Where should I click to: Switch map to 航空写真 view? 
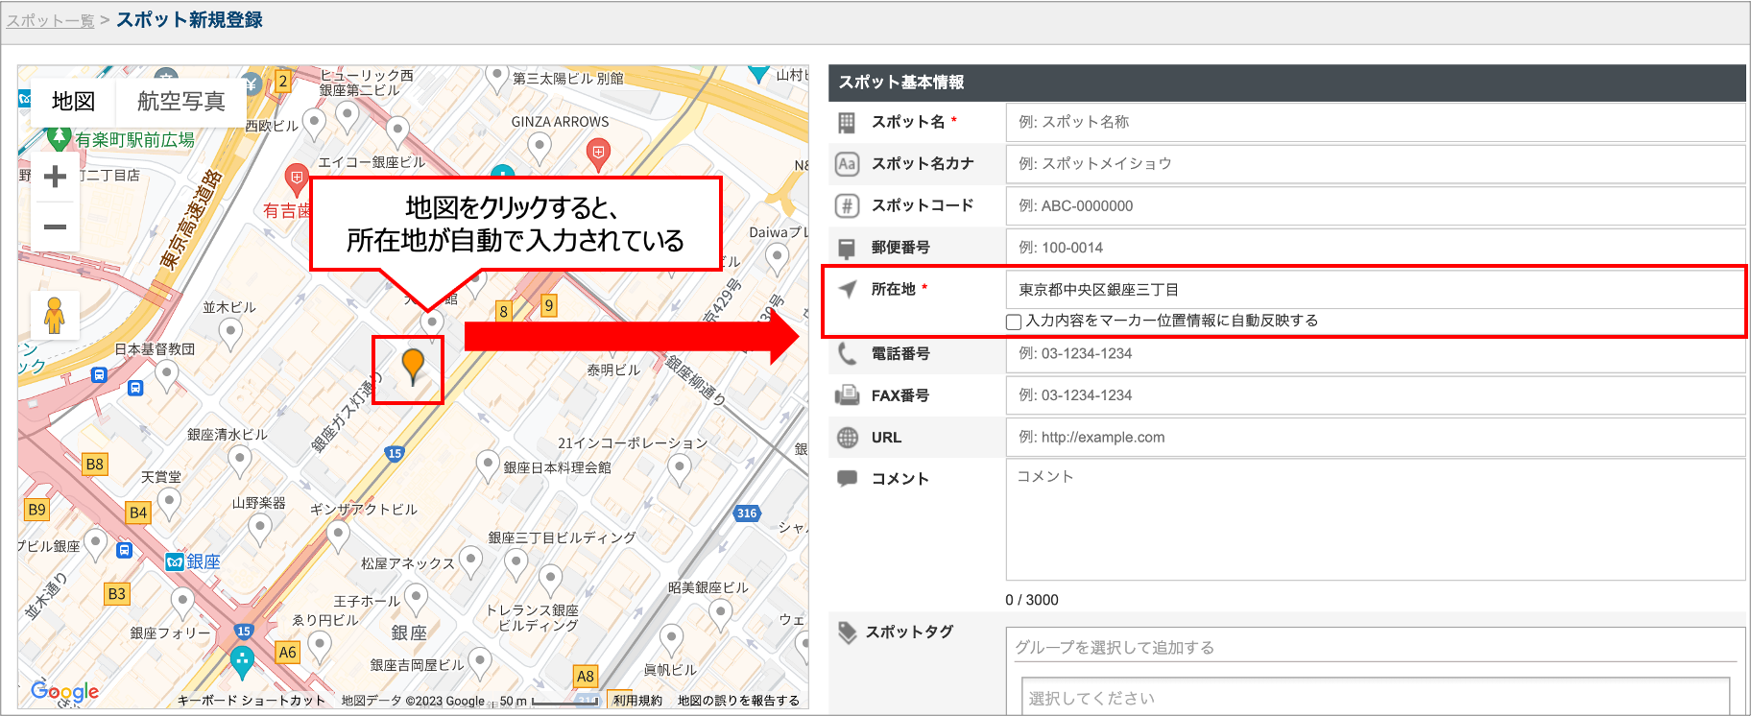(x=180, y=102)
